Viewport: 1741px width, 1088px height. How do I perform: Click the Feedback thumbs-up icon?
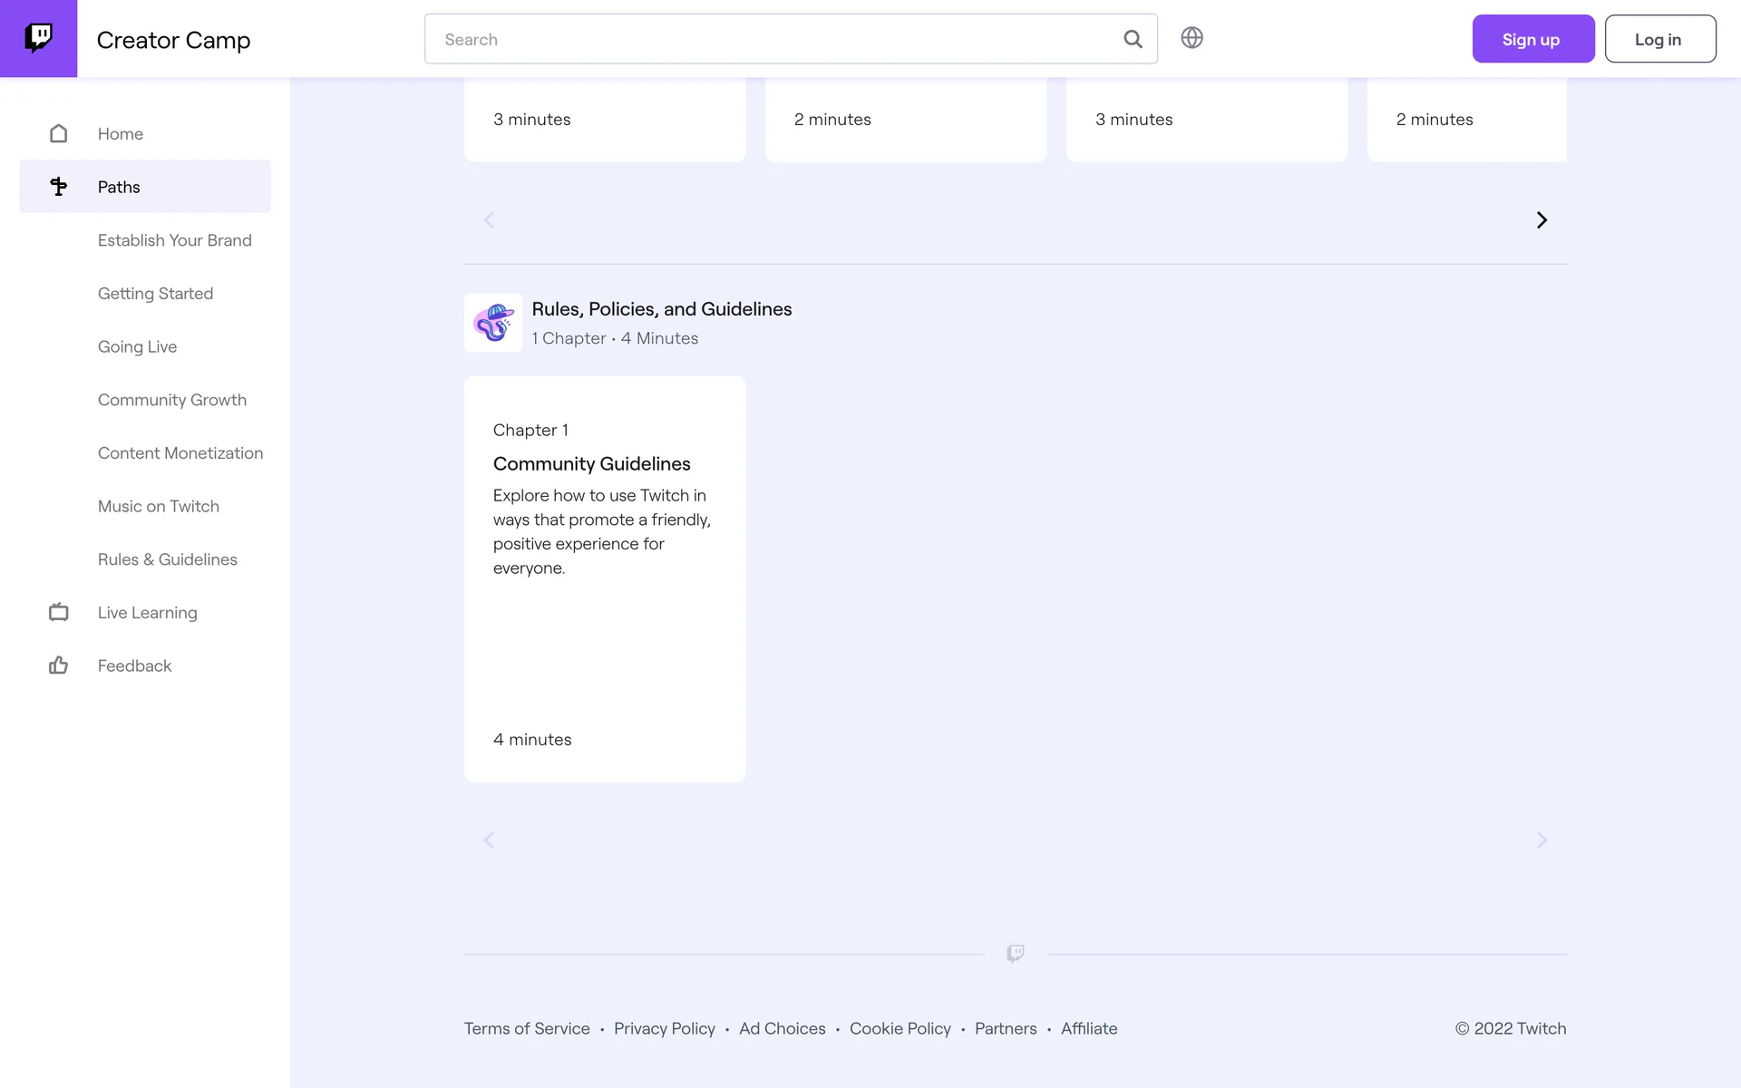click(x=59, y=665)
